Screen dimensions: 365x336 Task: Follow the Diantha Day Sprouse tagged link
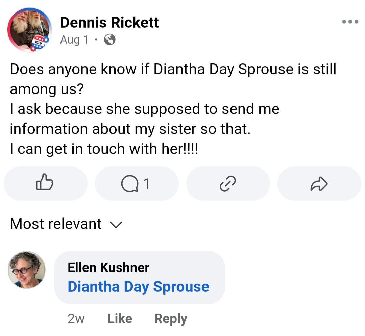point(138,287)
